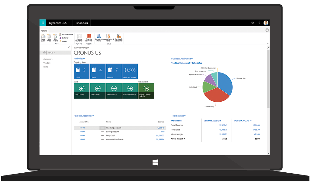Open account number 10300
This screenshot has height=186, width=311.
tap(82, 135)
